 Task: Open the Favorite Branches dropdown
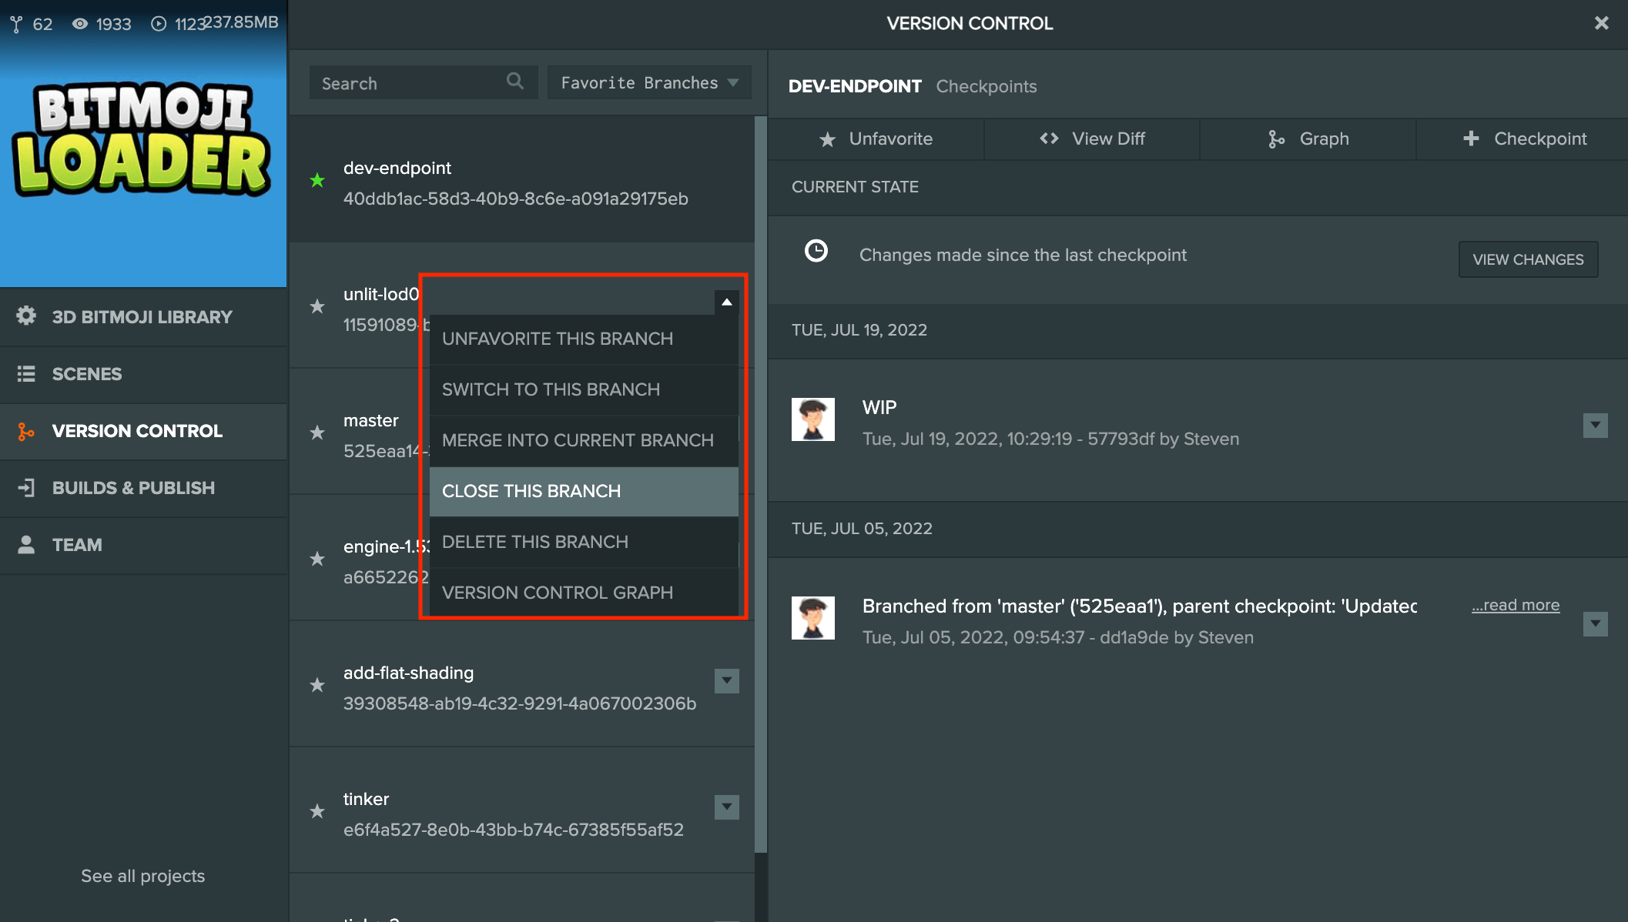tap(648, 82)
